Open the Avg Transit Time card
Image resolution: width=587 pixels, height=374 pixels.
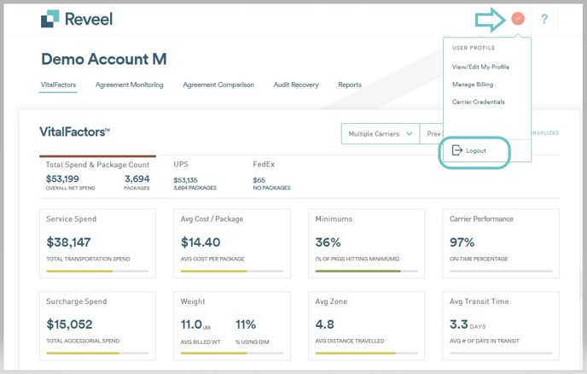(x=501, y=325)
